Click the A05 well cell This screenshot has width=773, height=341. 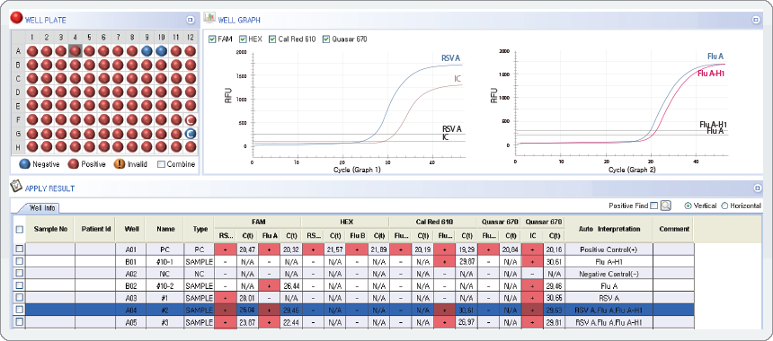[130, 322]
